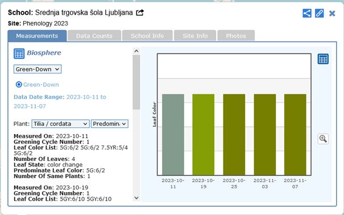Click the 2023-10-11 gray-green leaf color bar
This screenshot has height=215, width=344.
(x=173, y=135)
